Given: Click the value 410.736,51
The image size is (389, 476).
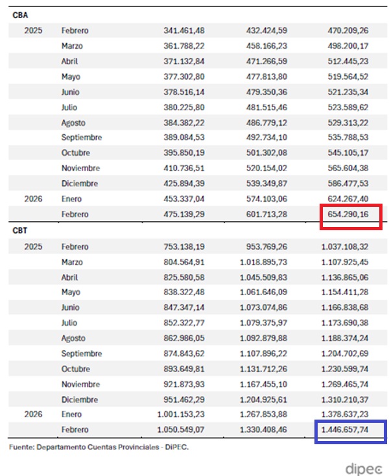Looking at the screenshot, I should tap(167, 168).
